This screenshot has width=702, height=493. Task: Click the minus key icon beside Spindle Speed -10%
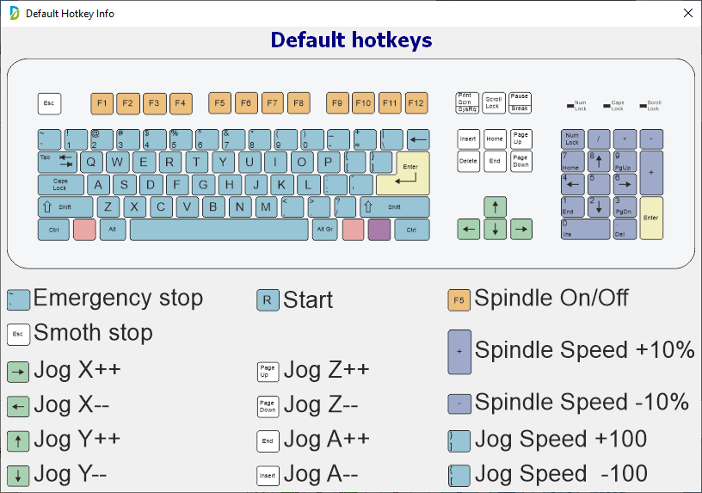pos(459,404)
